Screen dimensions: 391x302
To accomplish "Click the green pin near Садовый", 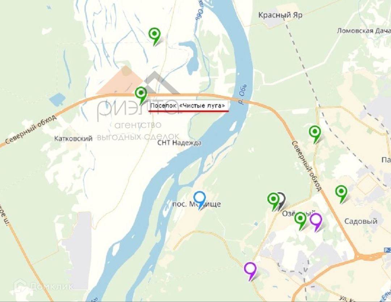I will (x=341, y=194).
